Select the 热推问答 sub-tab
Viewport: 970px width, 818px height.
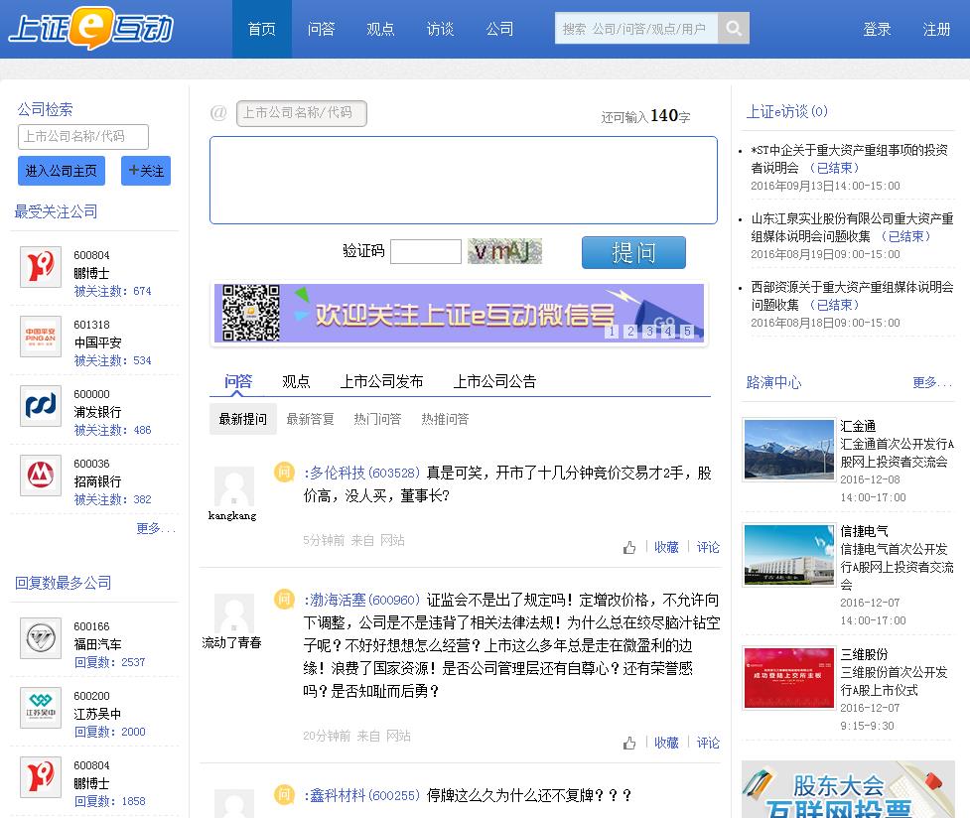445,419
